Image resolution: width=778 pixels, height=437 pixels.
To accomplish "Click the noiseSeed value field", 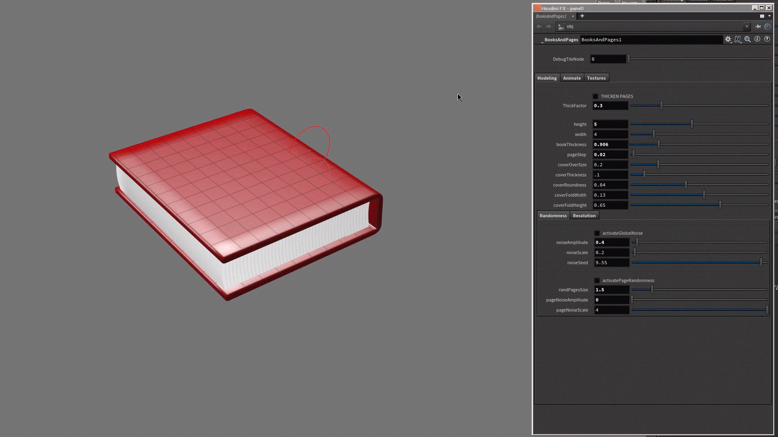I will [612, 263].
